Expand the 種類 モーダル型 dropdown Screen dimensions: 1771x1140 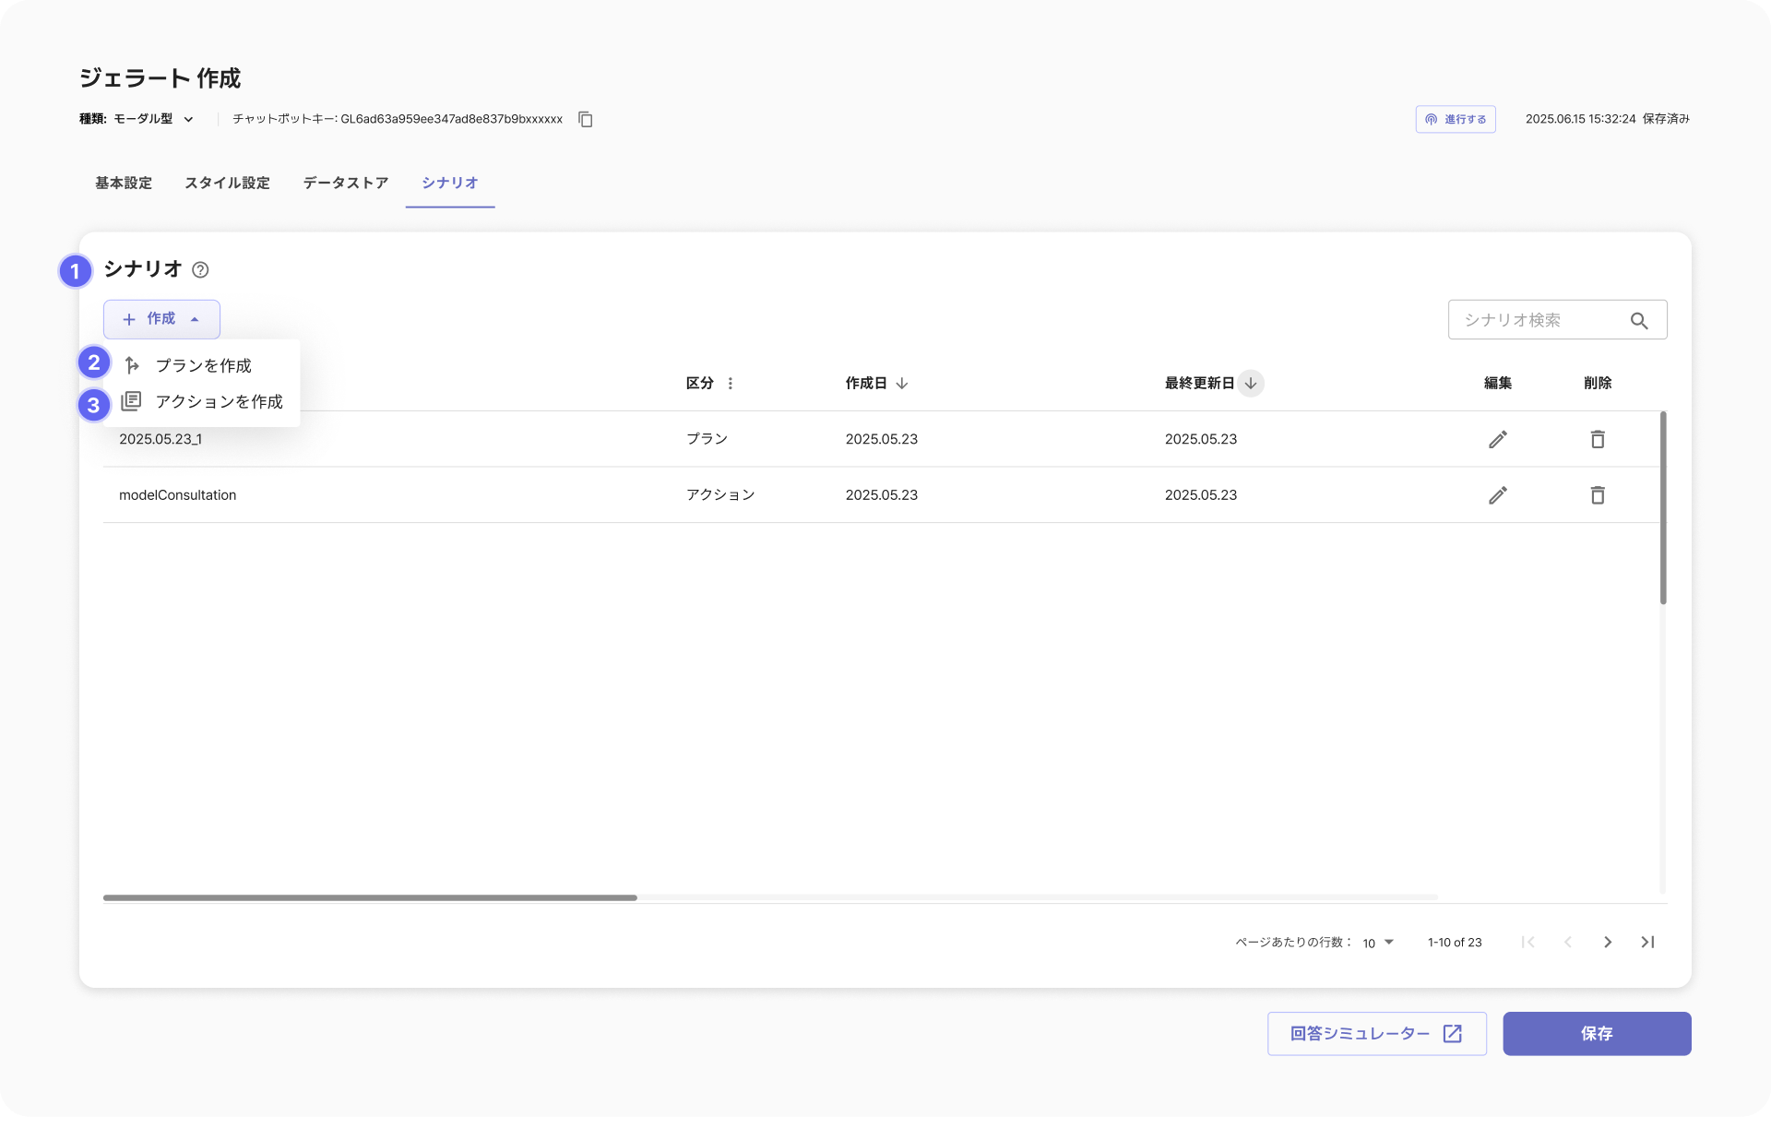click(x=188, y=119)
